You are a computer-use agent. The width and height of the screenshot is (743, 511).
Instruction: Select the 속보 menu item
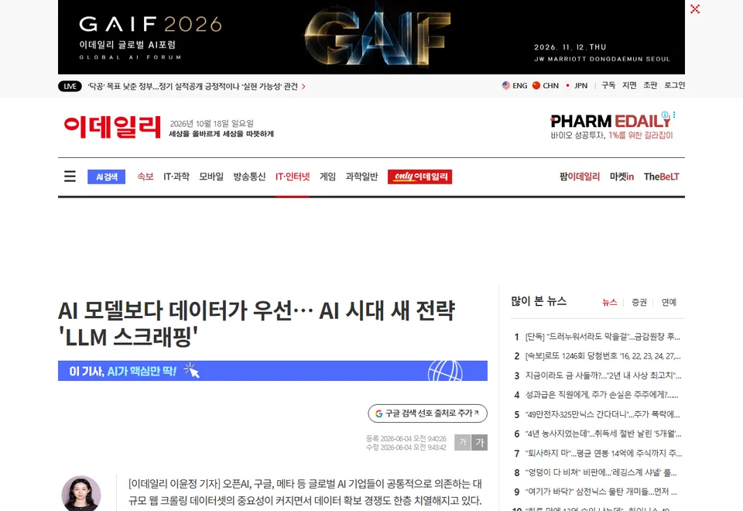146,177
